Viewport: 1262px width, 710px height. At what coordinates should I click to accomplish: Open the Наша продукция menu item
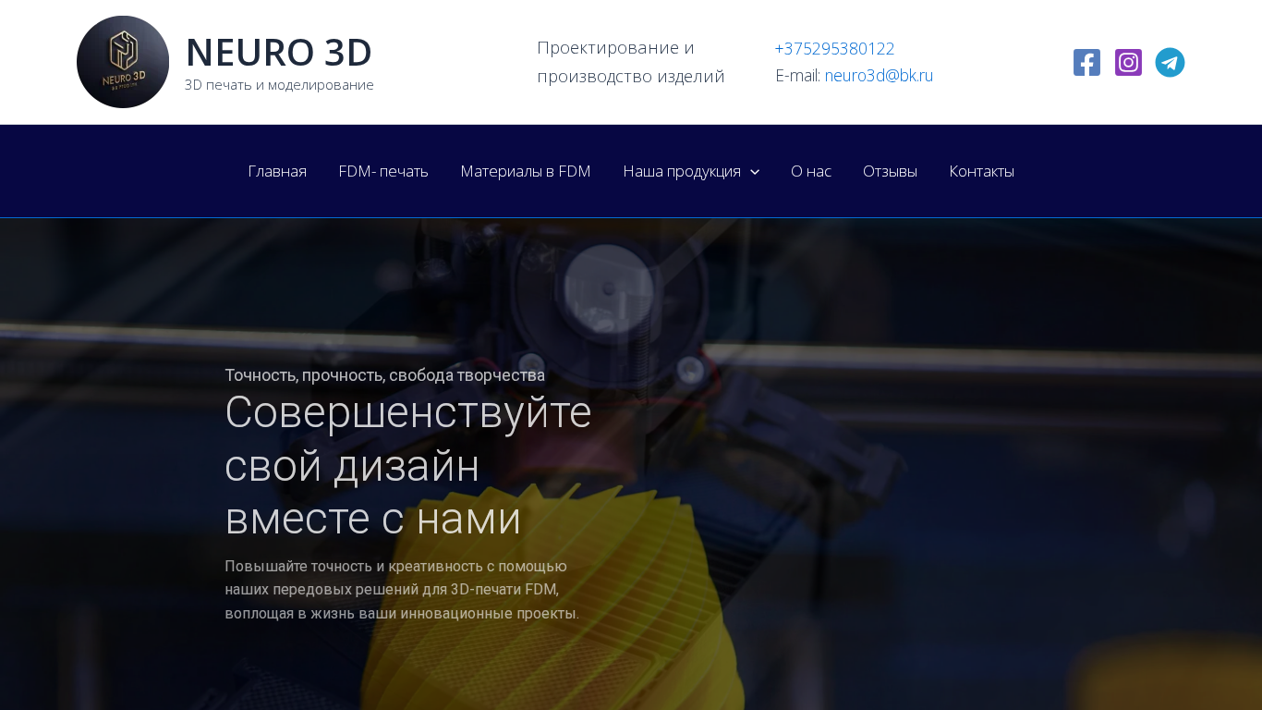[x=682, y=171]
